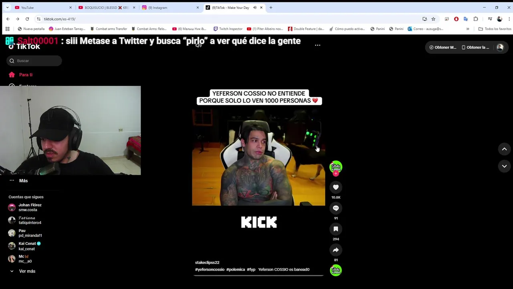Reload the TikTok page
Image resolution: width=513 pixels, height=289 pixels.
click(x=27, y=19)
